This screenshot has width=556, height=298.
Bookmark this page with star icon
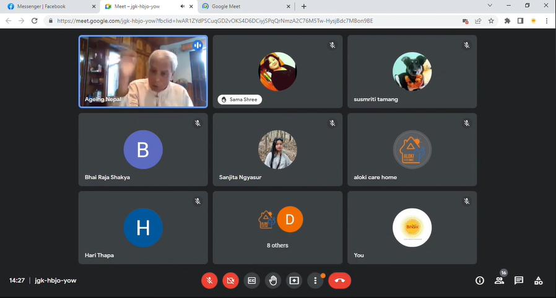[491, 20]
